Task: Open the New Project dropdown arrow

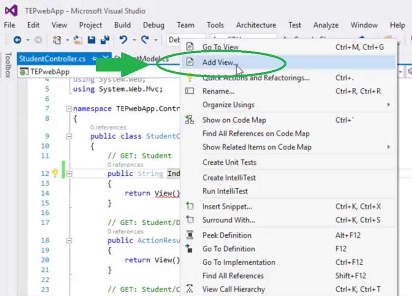Action: (x=67, y=40)
